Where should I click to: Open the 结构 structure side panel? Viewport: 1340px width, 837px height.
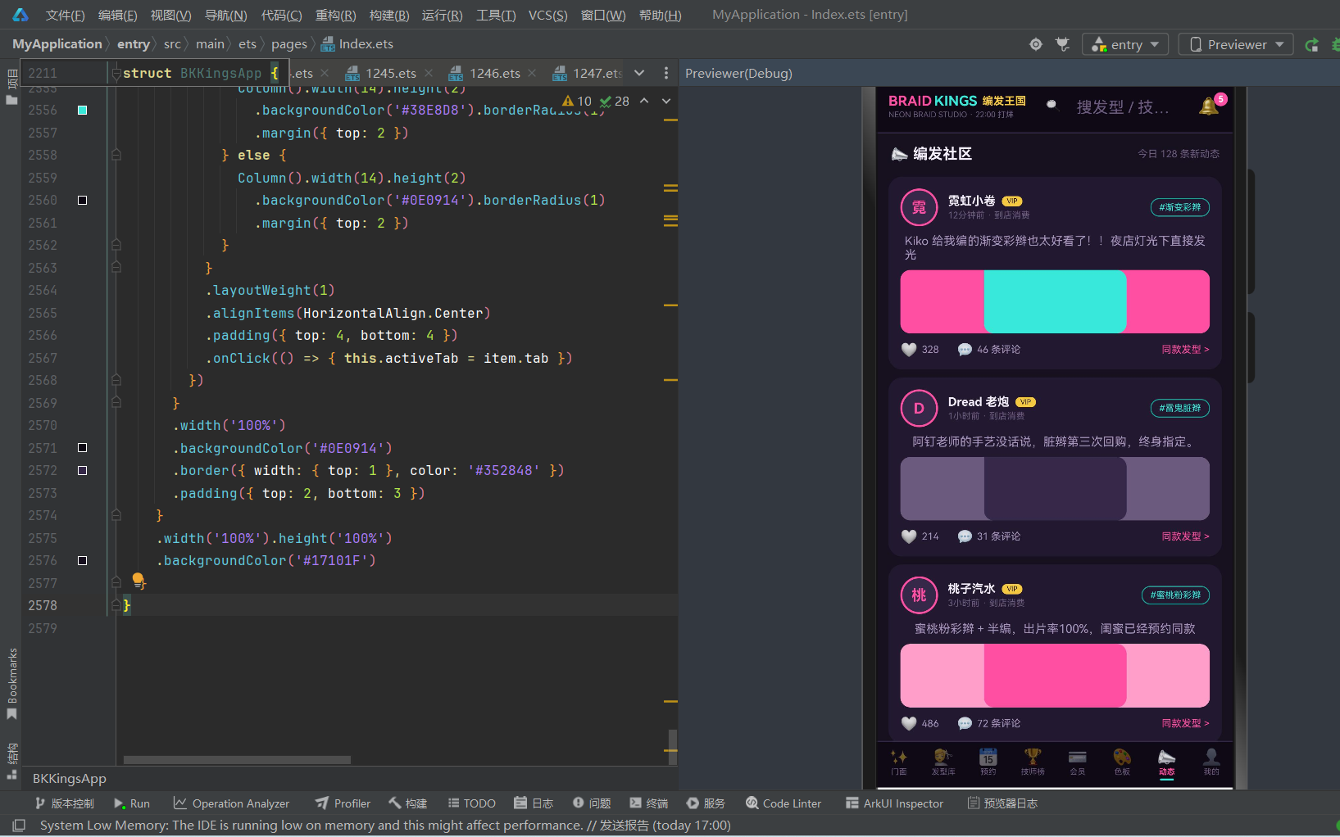[x=11, y=762]
